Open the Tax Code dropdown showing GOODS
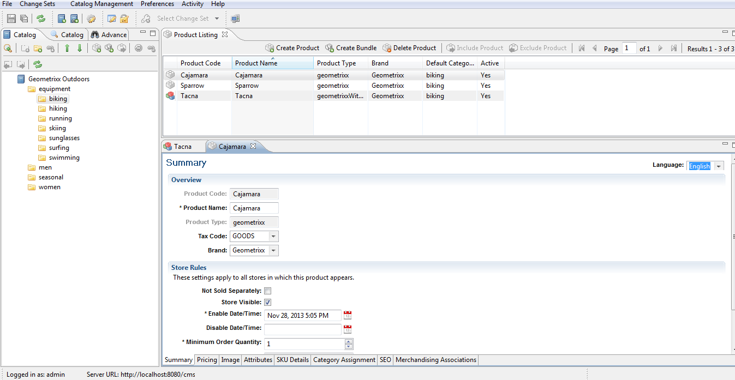This screenshot has width=735, height=380. [274, 237]
